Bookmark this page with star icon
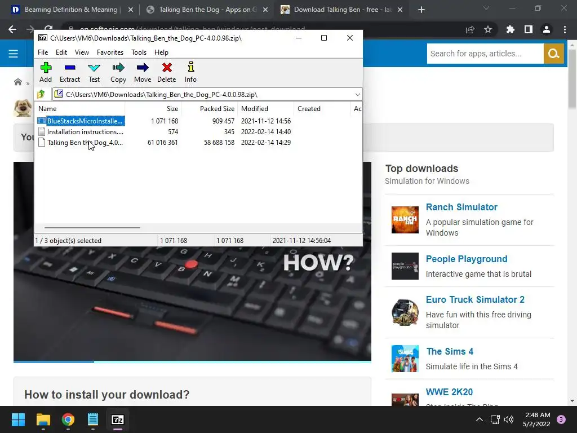This screenshot has height=433, width=577. click(x=488, y=29)
